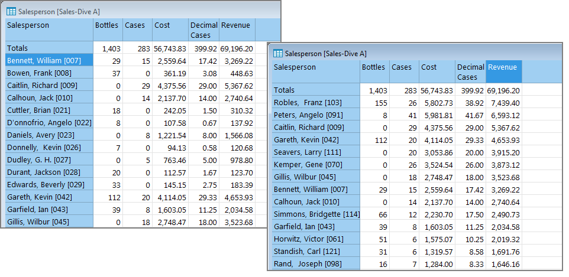The height and width of the screenshot is (277, 569).
Task: Select Garfield, Ian [043] in the left window
Action: coord(49,209)
